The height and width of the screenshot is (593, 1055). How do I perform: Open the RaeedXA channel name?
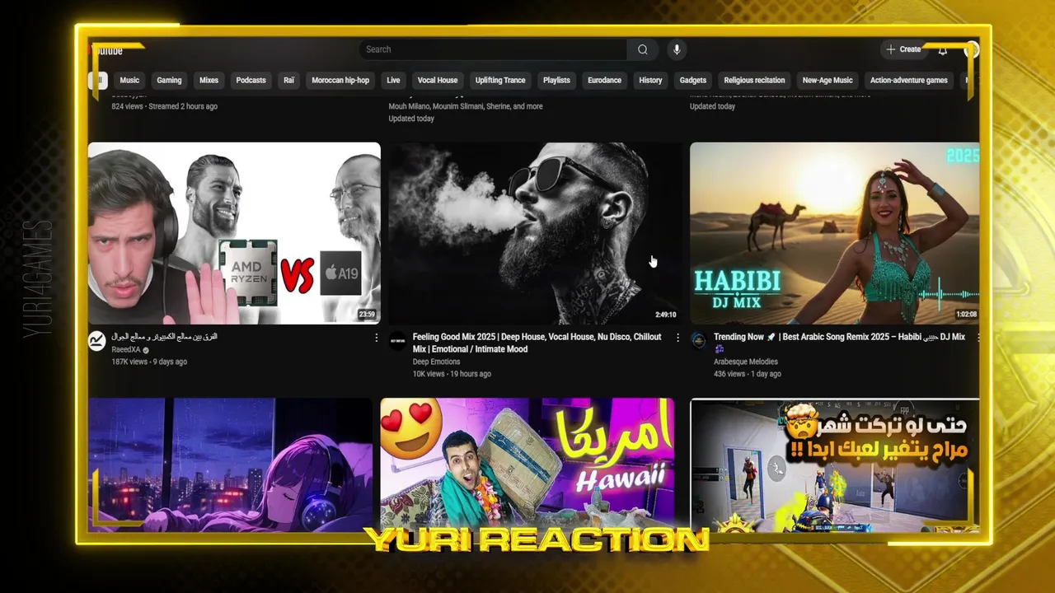(126, 349)
